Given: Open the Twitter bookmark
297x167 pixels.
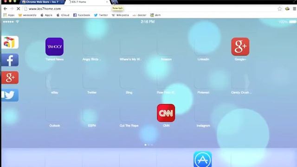Looking at the screenshot, I should 101,15.
